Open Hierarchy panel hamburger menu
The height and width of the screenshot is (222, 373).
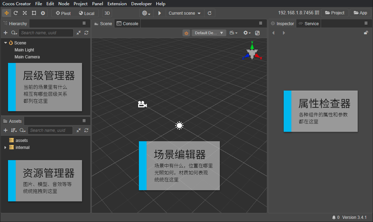84,23
